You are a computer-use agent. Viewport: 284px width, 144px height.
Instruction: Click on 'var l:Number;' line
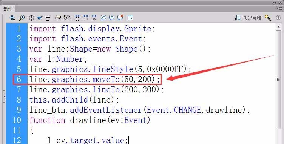[x=58, y=59]
